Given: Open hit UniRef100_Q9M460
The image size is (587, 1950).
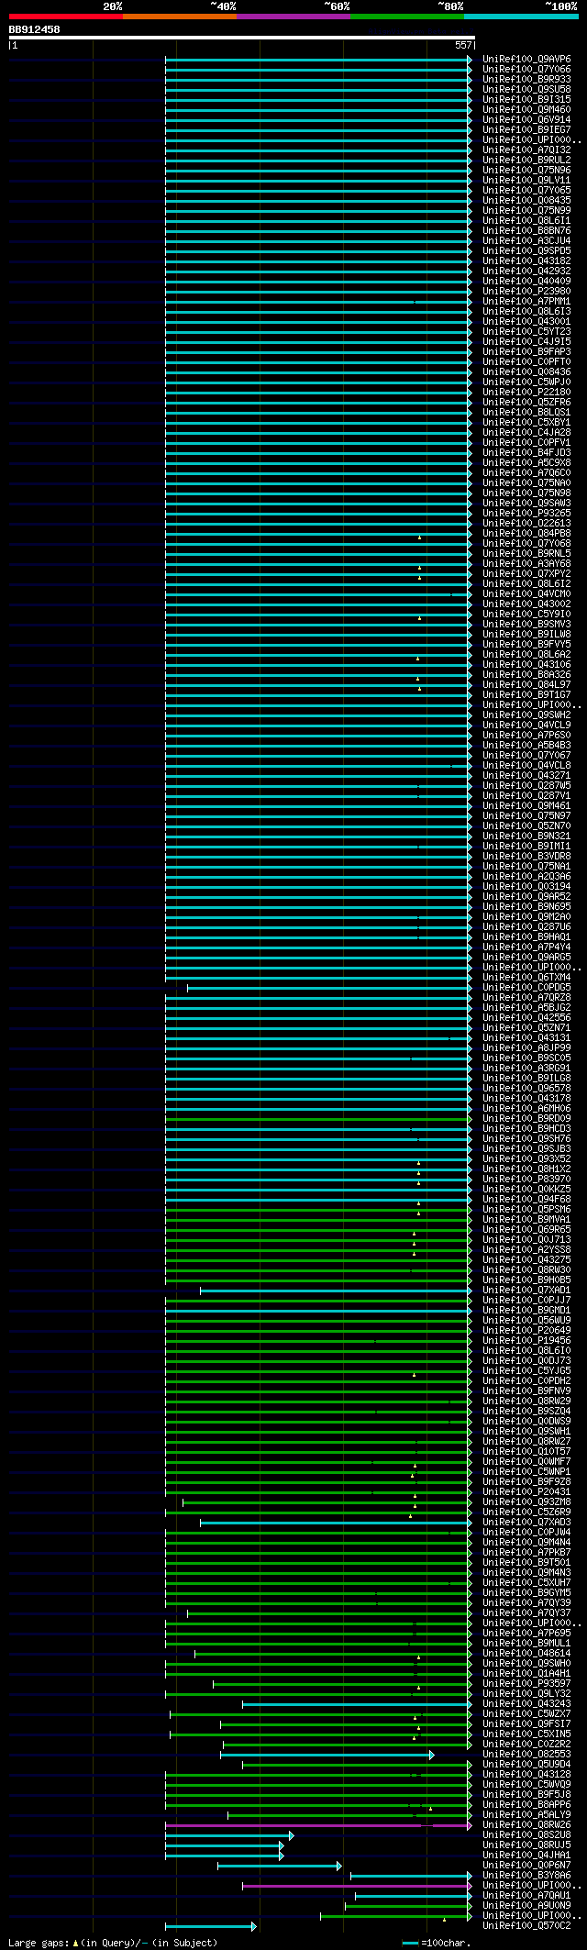Looking at the screenshot, I should 526,109.
